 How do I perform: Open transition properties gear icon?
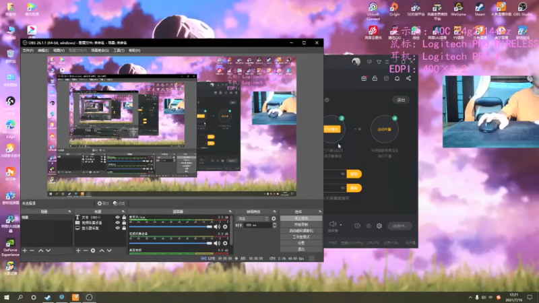tap(274, 218)
